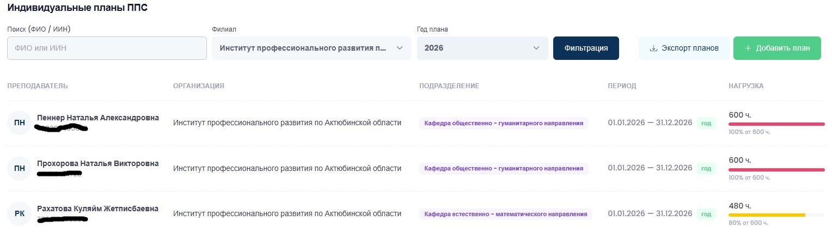Click the plus icon in Добавить план
The width and height of the screenshot is (832, 245).
pyautogui.click(x=748, y=48)
